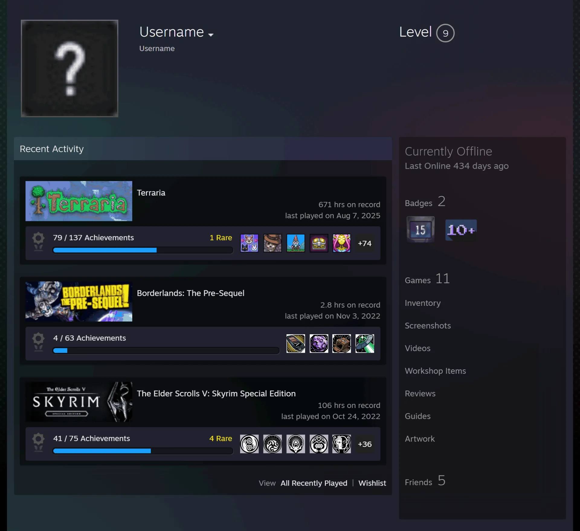Click the level 9 circle badge
This screenshot has height=531, width=580.
click(445, 33)
